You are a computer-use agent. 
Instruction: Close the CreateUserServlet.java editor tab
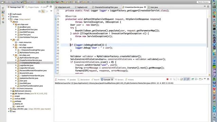click(x=145, y=7)
